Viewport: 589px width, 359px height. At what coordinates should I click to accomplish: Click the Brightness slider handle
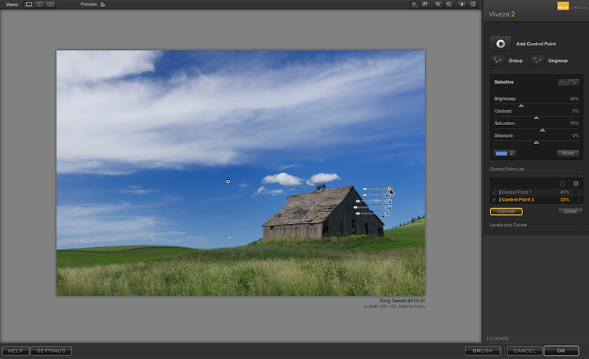click(521, 105)
